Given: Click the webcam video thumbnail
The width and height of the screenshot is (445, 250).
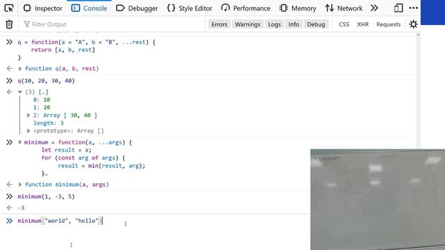Looking at the screenshot, I should tap(378, 199).
